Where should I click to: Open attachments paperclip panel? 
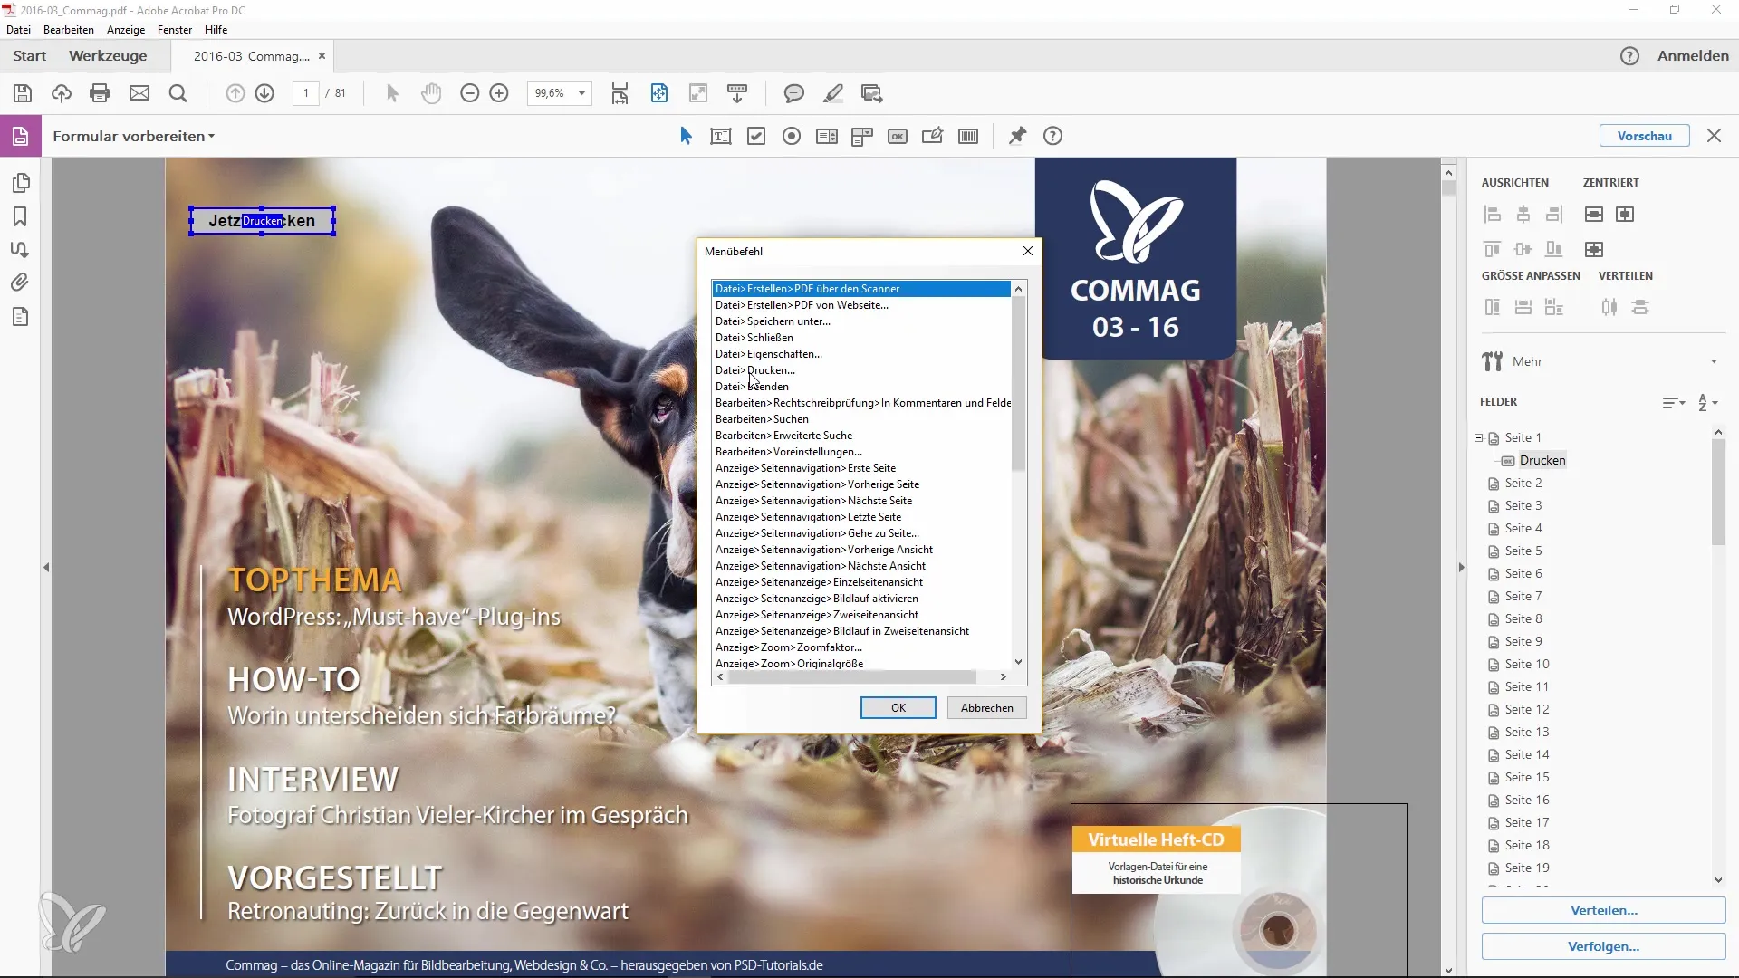(x=20, y=283)
